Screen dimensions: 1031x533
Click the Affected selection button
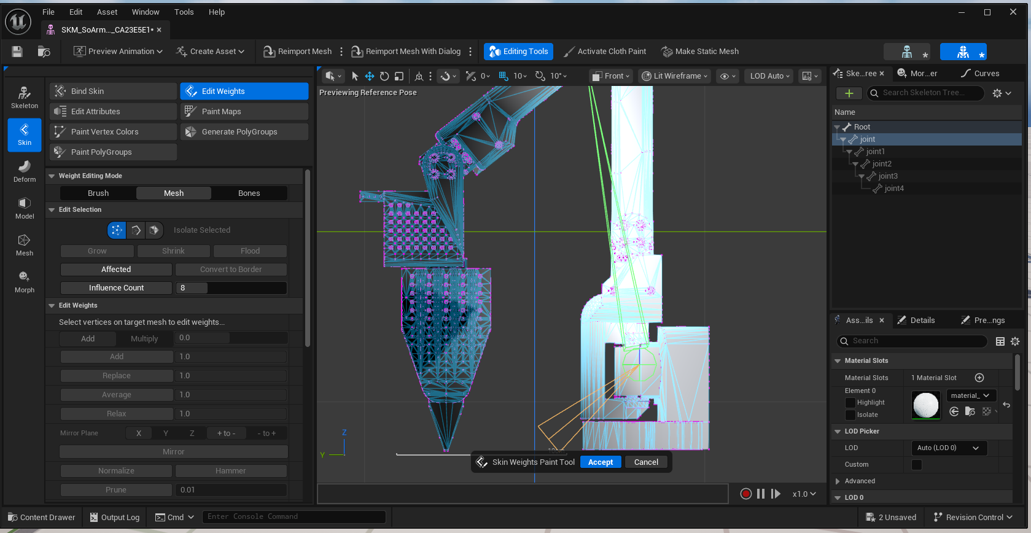click(116, 270)
